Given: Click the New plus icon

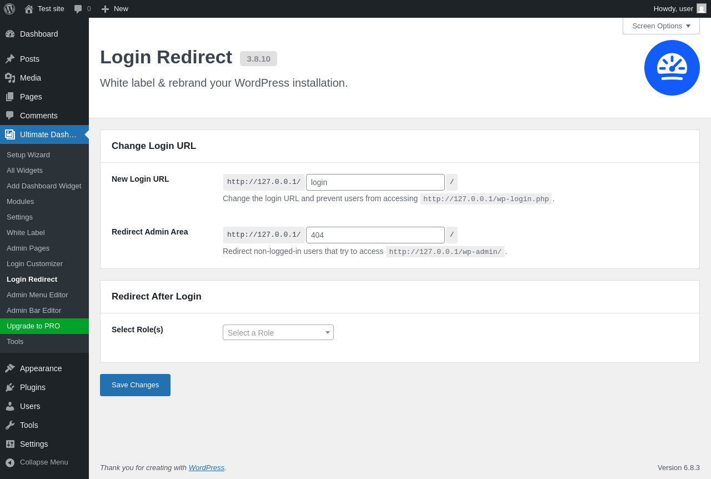Looking at the screenshot, I should 105,9.
